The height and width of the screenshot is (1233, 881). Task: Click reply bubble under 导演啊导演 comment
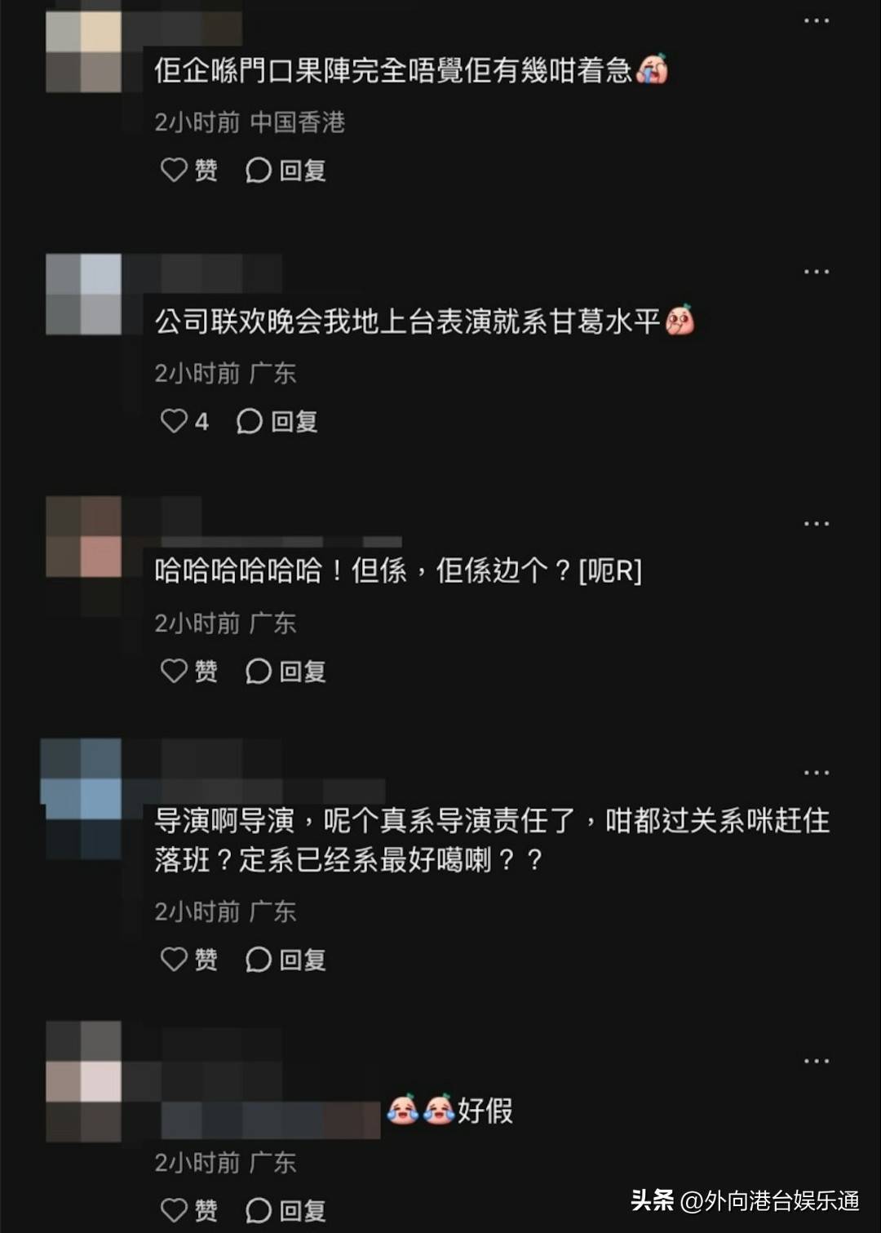(286, 959)
